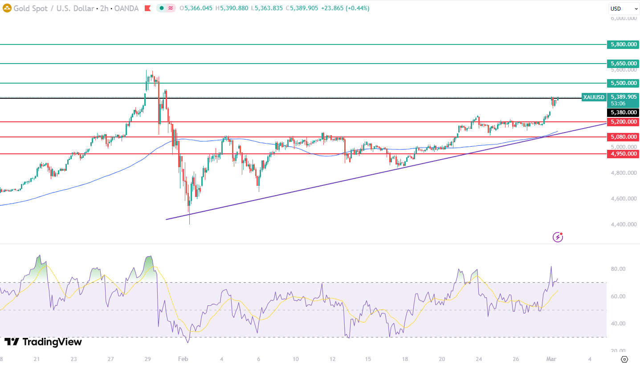The width and height of the screenshot is (640, 365).
Task: Click the black 5,380.000 price label
Action: tap(623, 112)
